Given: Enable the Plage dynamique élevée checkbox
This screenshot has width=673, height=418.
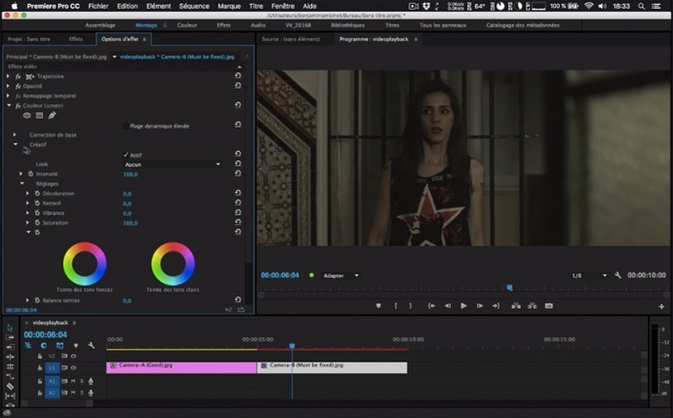Looking at the screenshot, I should [x=125, y=126].
